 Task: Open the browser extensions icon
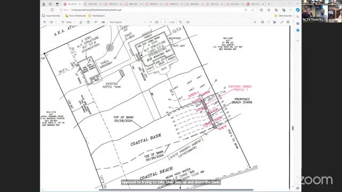click(284, 10)
